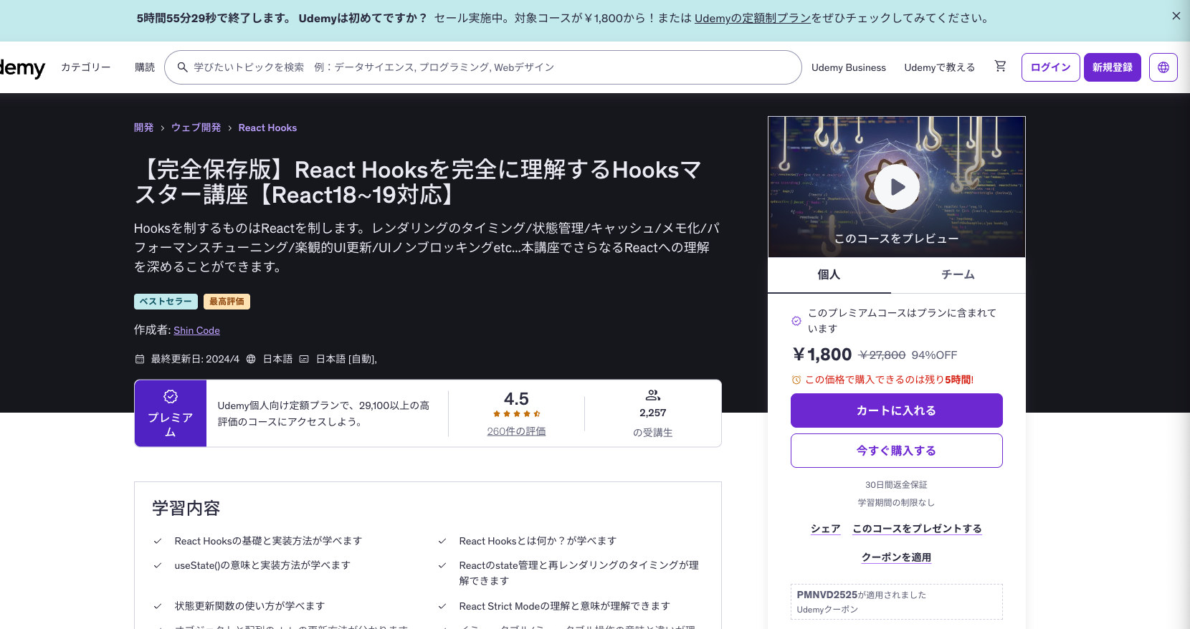1190x629 pixels.
Task: Click the course title heading
Action: click(x=417, y=182)
